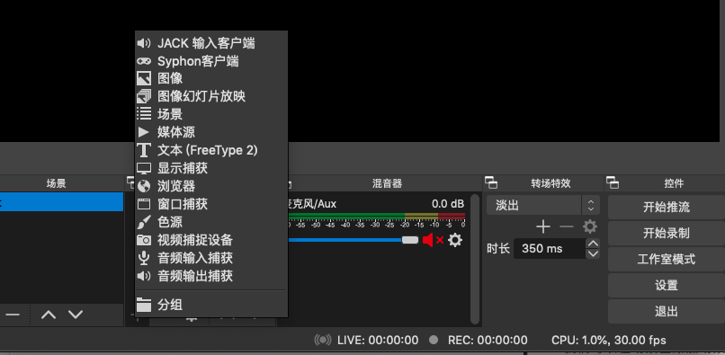The image size is (725, 355).
Task: Click the 图像 picture icon
Action: click(x=144, y=78)
